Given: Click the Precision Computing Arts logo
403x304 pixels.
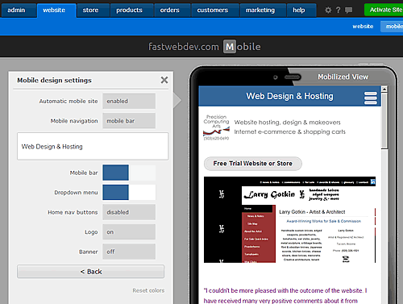Looking at the screenshot, I should (x=216, y=127).
